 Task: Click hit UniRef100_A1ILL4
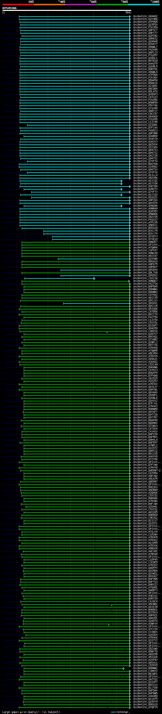(145, 175)
